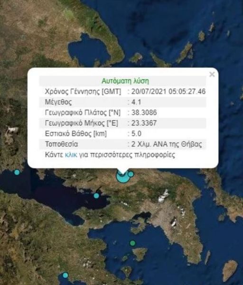
Task: Click the magnitude value 4.1
Action: 136,102
